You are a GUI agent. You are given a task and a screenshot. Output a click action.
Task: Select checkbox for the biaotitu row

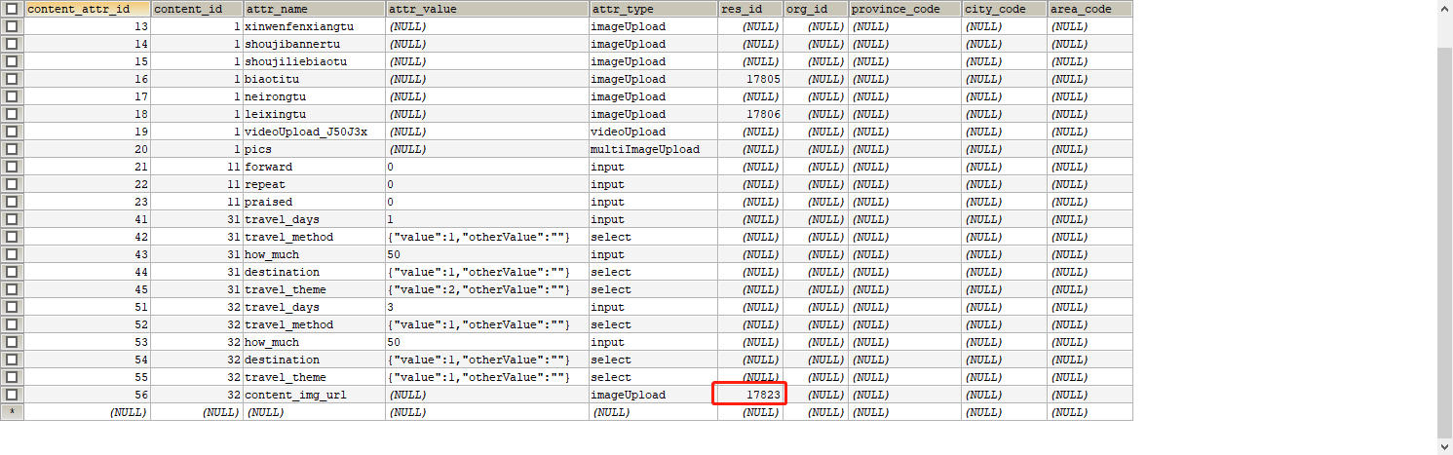[12, 79]
